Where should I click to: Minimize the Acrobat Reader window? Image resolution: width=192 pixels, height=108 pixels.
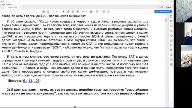point(162,1)
